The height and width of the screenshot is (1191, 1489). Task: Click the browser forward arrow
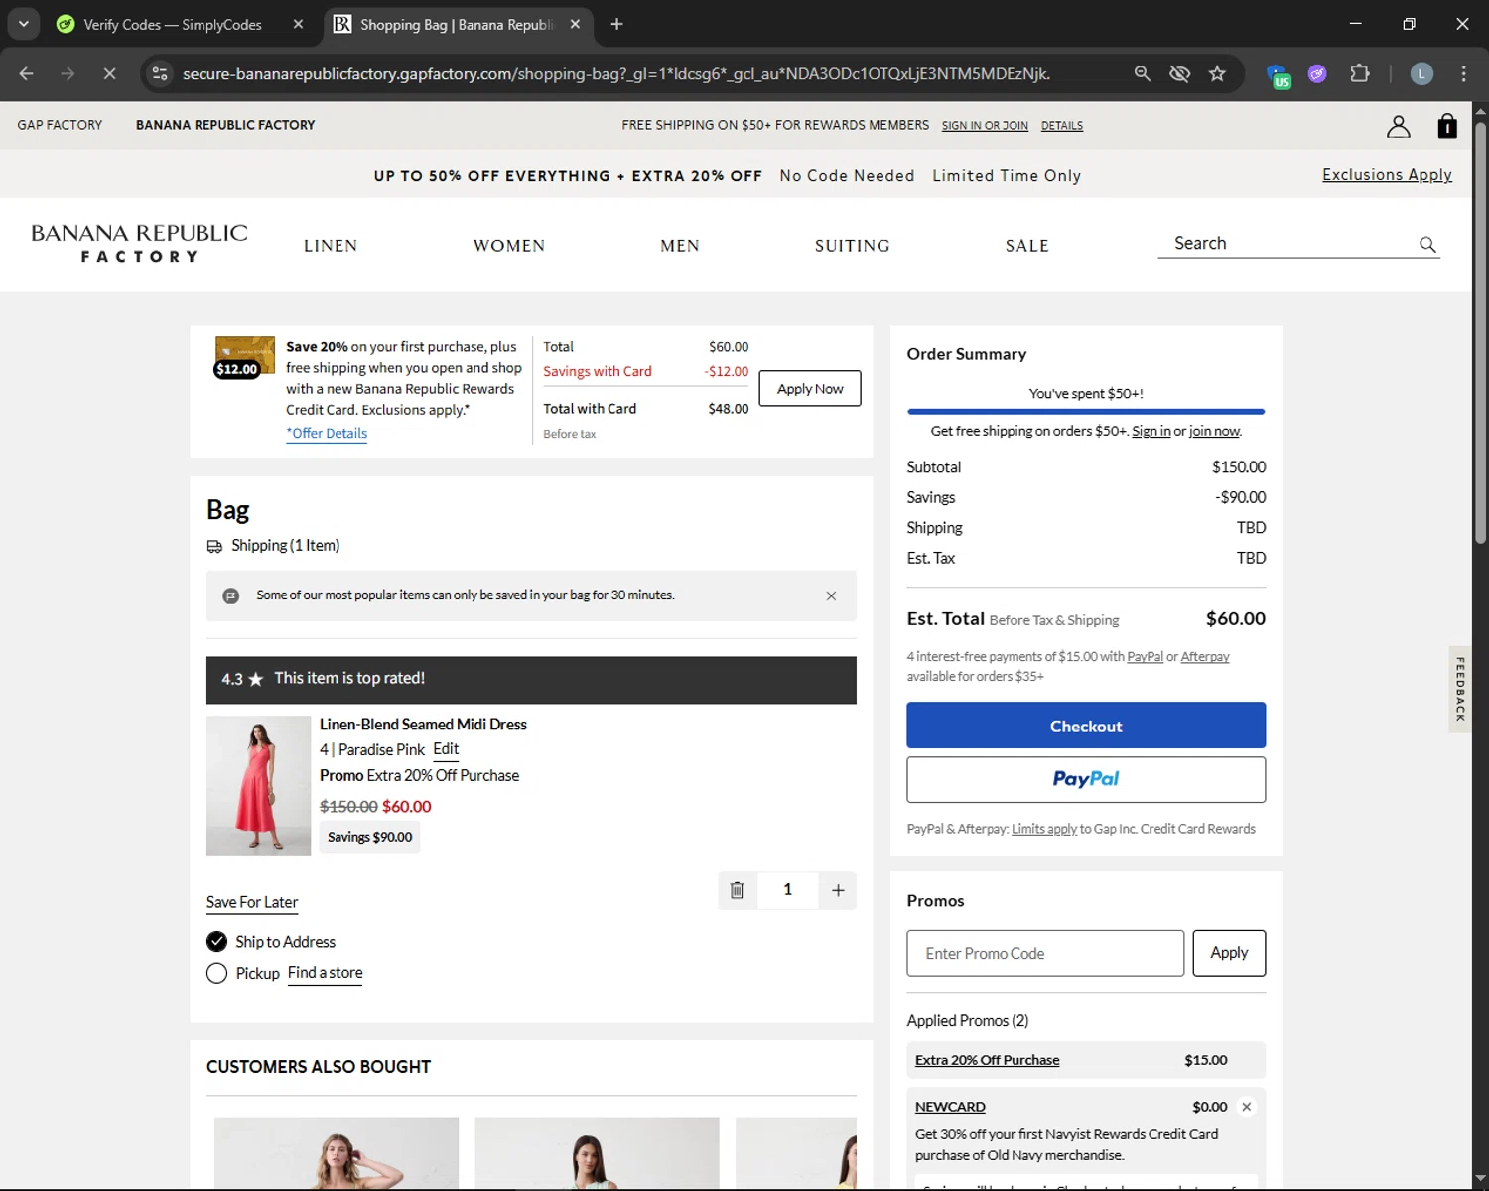[68, 73]
